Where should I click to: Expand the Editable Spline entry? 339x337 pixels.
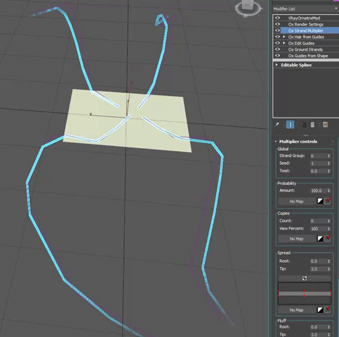click(x=276, y=65)
